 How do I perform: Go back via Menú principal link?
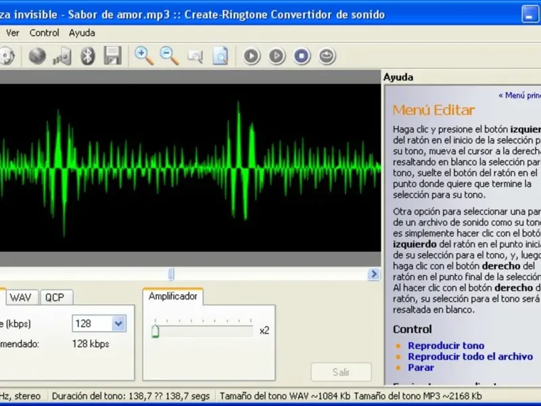(x=519, y=95)
